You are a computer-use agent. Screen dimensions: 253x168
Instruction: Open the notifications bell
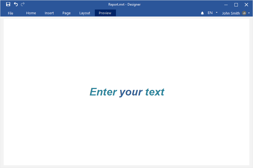coord(202,13)
